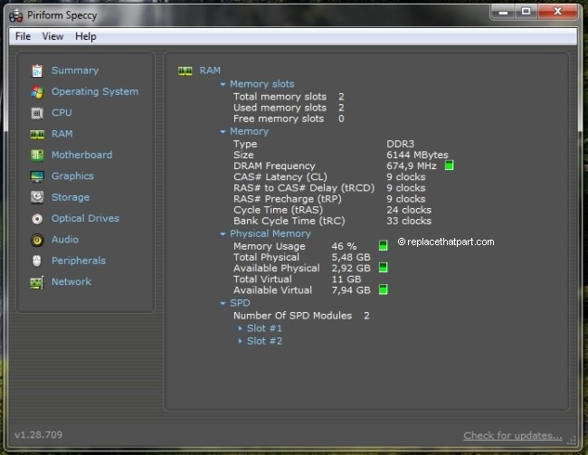
Task: Click the DDR3 type value
Action: pyautogui.click(x=400, y=144)
